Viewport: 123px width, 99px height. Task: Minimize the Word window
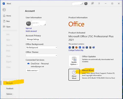[106, 4]
